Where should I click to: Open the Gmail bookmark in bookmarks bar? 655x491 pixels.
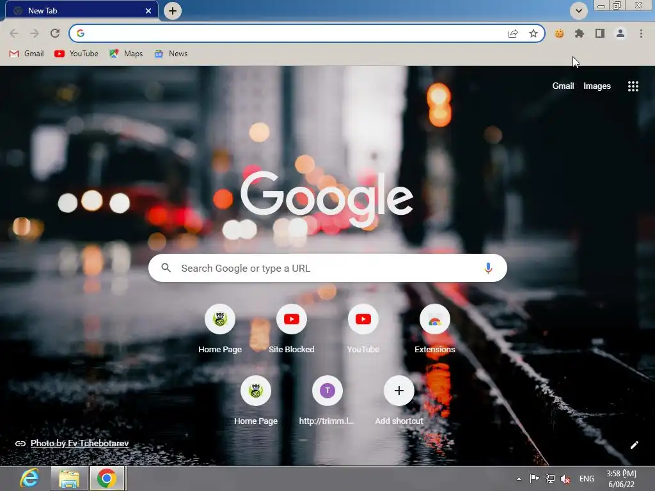(27, 54)
